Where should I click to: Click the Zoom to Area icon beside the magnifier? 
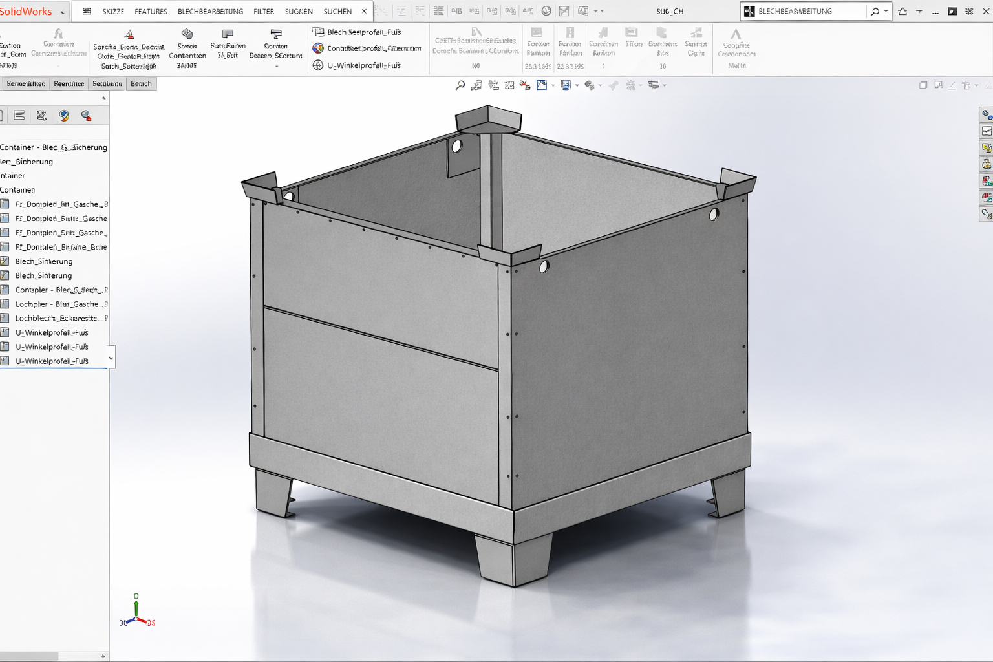click(476, 85)
